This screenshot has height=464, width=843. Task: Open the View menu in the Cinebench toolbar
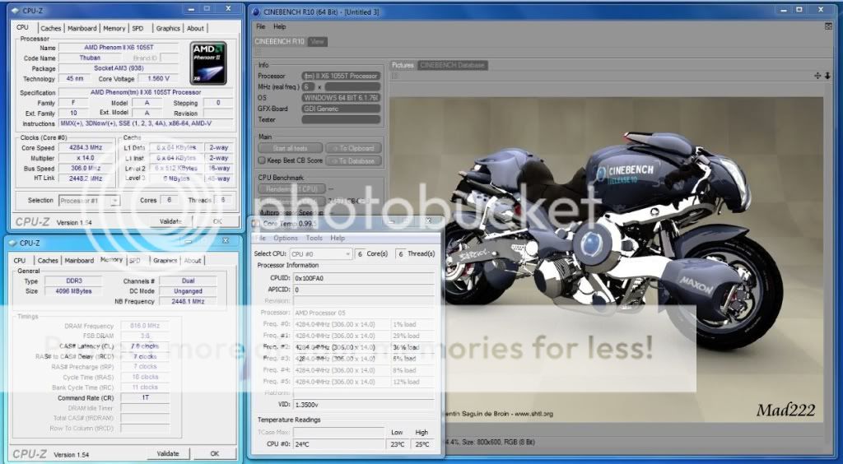click(x=318, y=41)
